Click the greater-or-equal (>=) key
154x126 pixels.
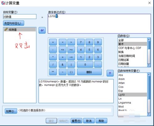(x=71, y=50)
